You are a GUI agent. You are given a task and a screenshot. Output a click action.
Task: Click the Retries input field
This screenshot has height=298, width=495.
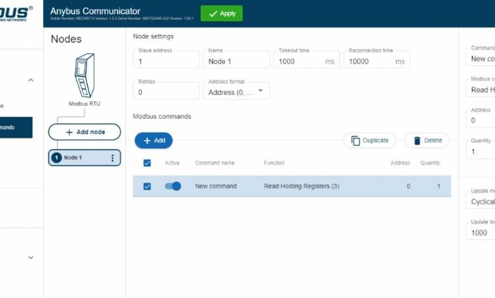coord(166,92)
